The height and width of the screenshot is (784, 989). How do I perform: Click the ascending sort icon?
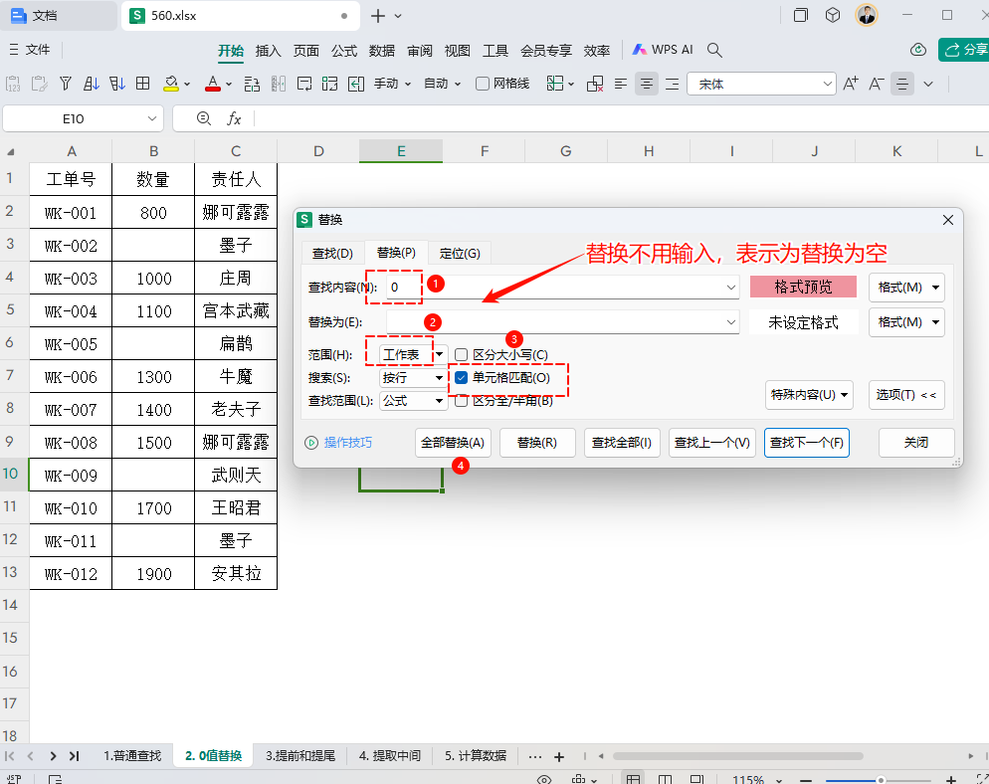92,84
